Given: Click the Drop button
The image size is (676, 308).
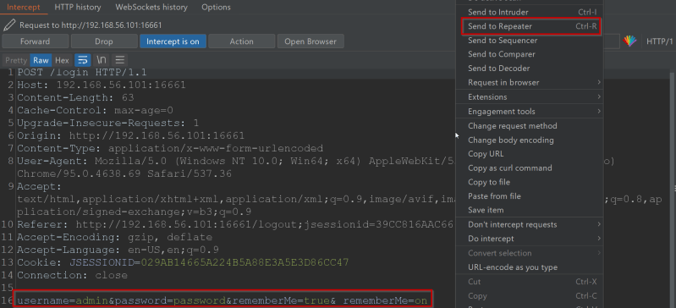Looking at the screenshot, I should click(104, 41).
